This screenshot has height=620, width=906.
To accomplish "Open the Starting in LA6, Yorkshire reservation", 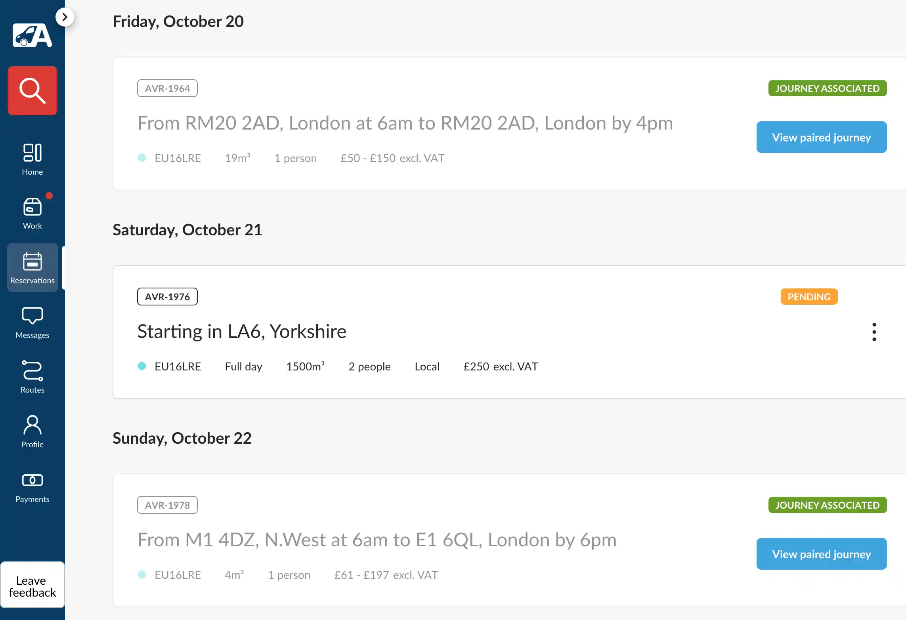I will click(x=242, y=331).
